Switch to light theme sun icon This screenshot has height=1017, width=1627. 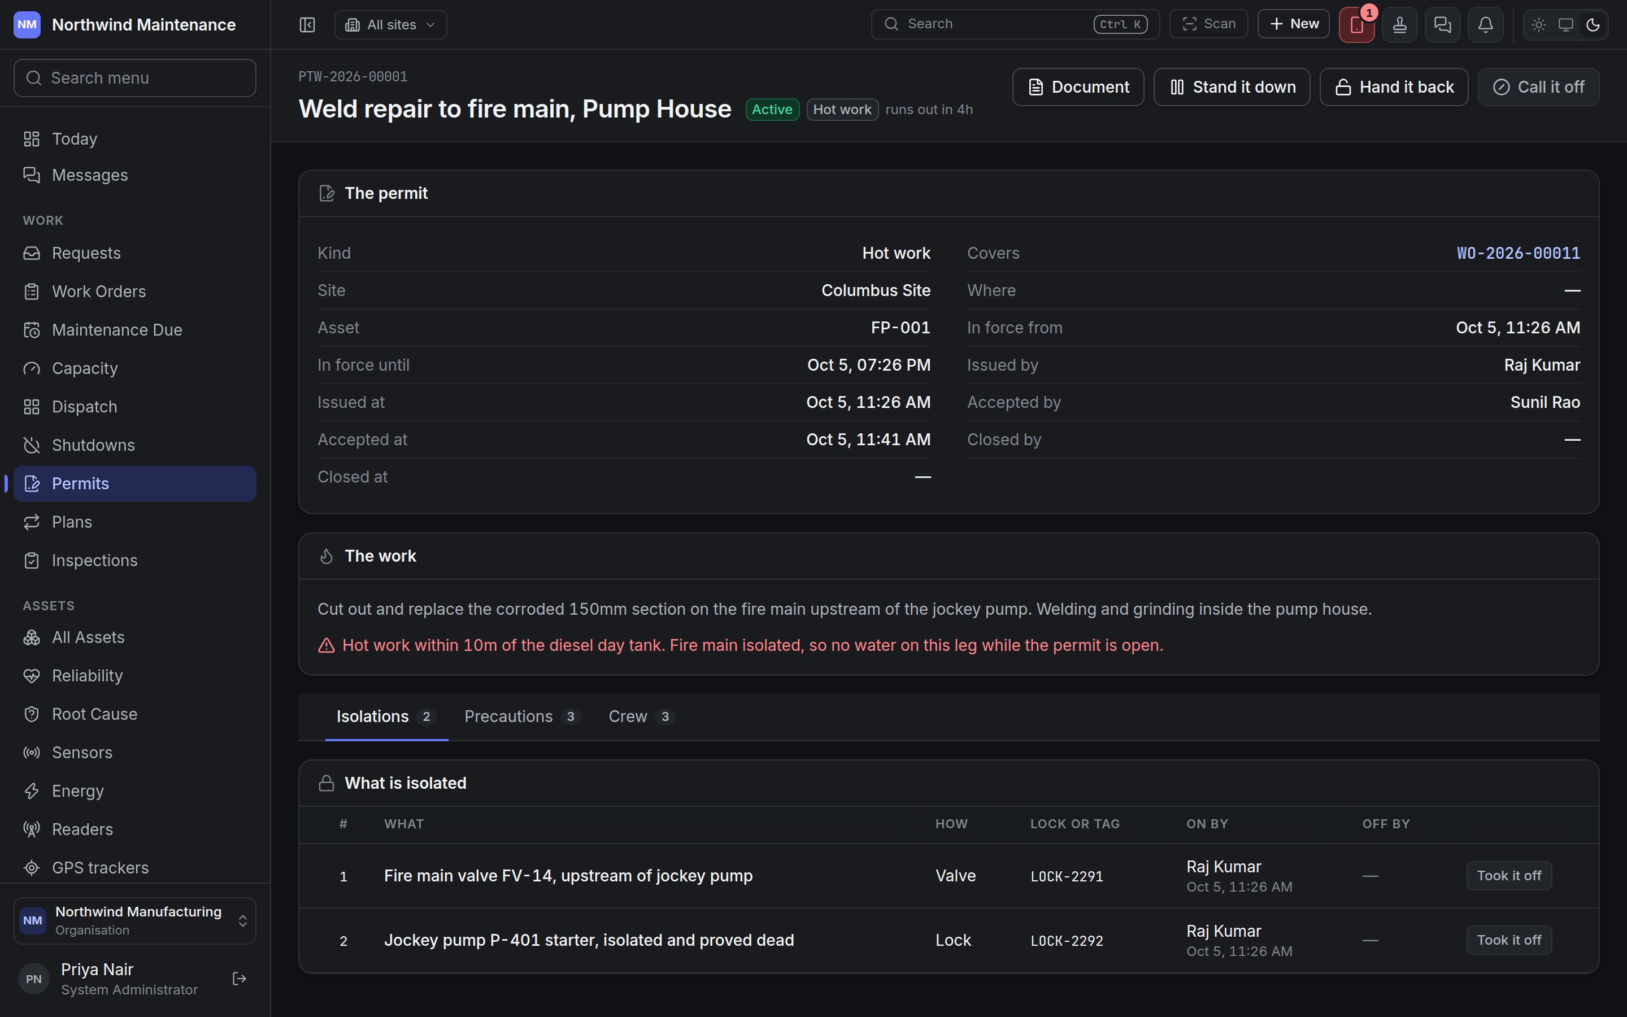tap(1538, 25)
